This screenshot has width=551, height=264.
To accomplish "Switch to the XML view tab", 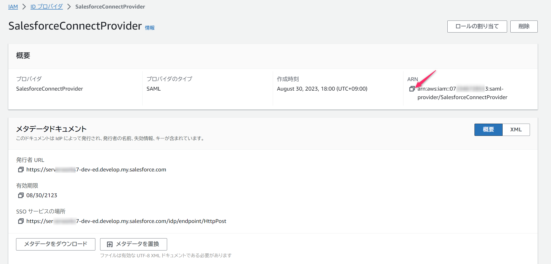I will [x=516, y=130].
